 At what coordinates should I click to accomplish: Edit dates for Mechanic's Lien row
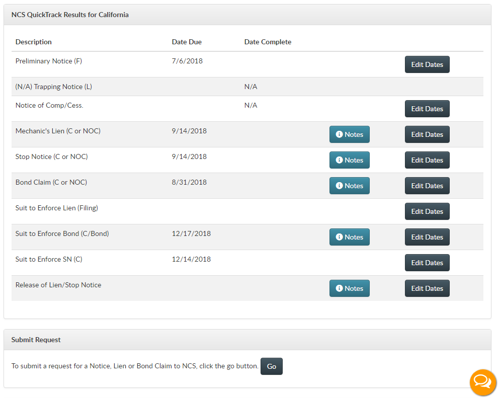click(427, 134)
